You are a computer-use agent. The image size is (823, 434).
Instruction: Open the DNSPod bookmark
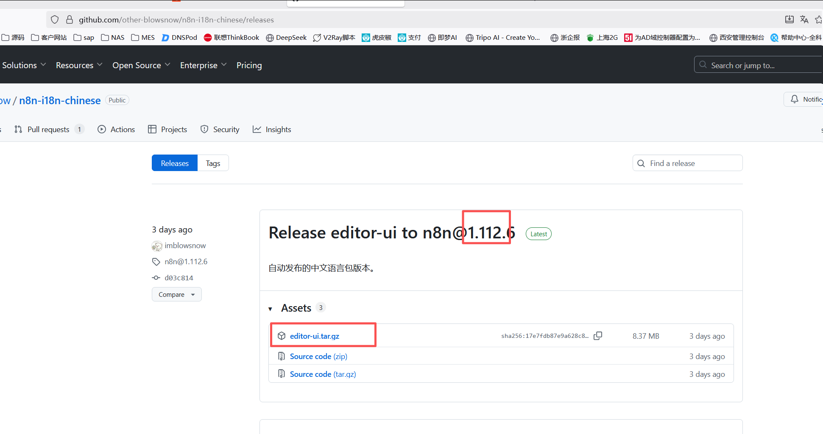179,37
